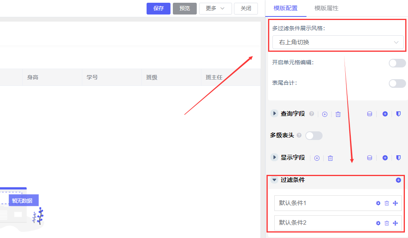Click the trash icon beside 查询字段
Image resolution: width=408 pixels, height=238 pixels.
pyautogui.click(x=338, y=114)
